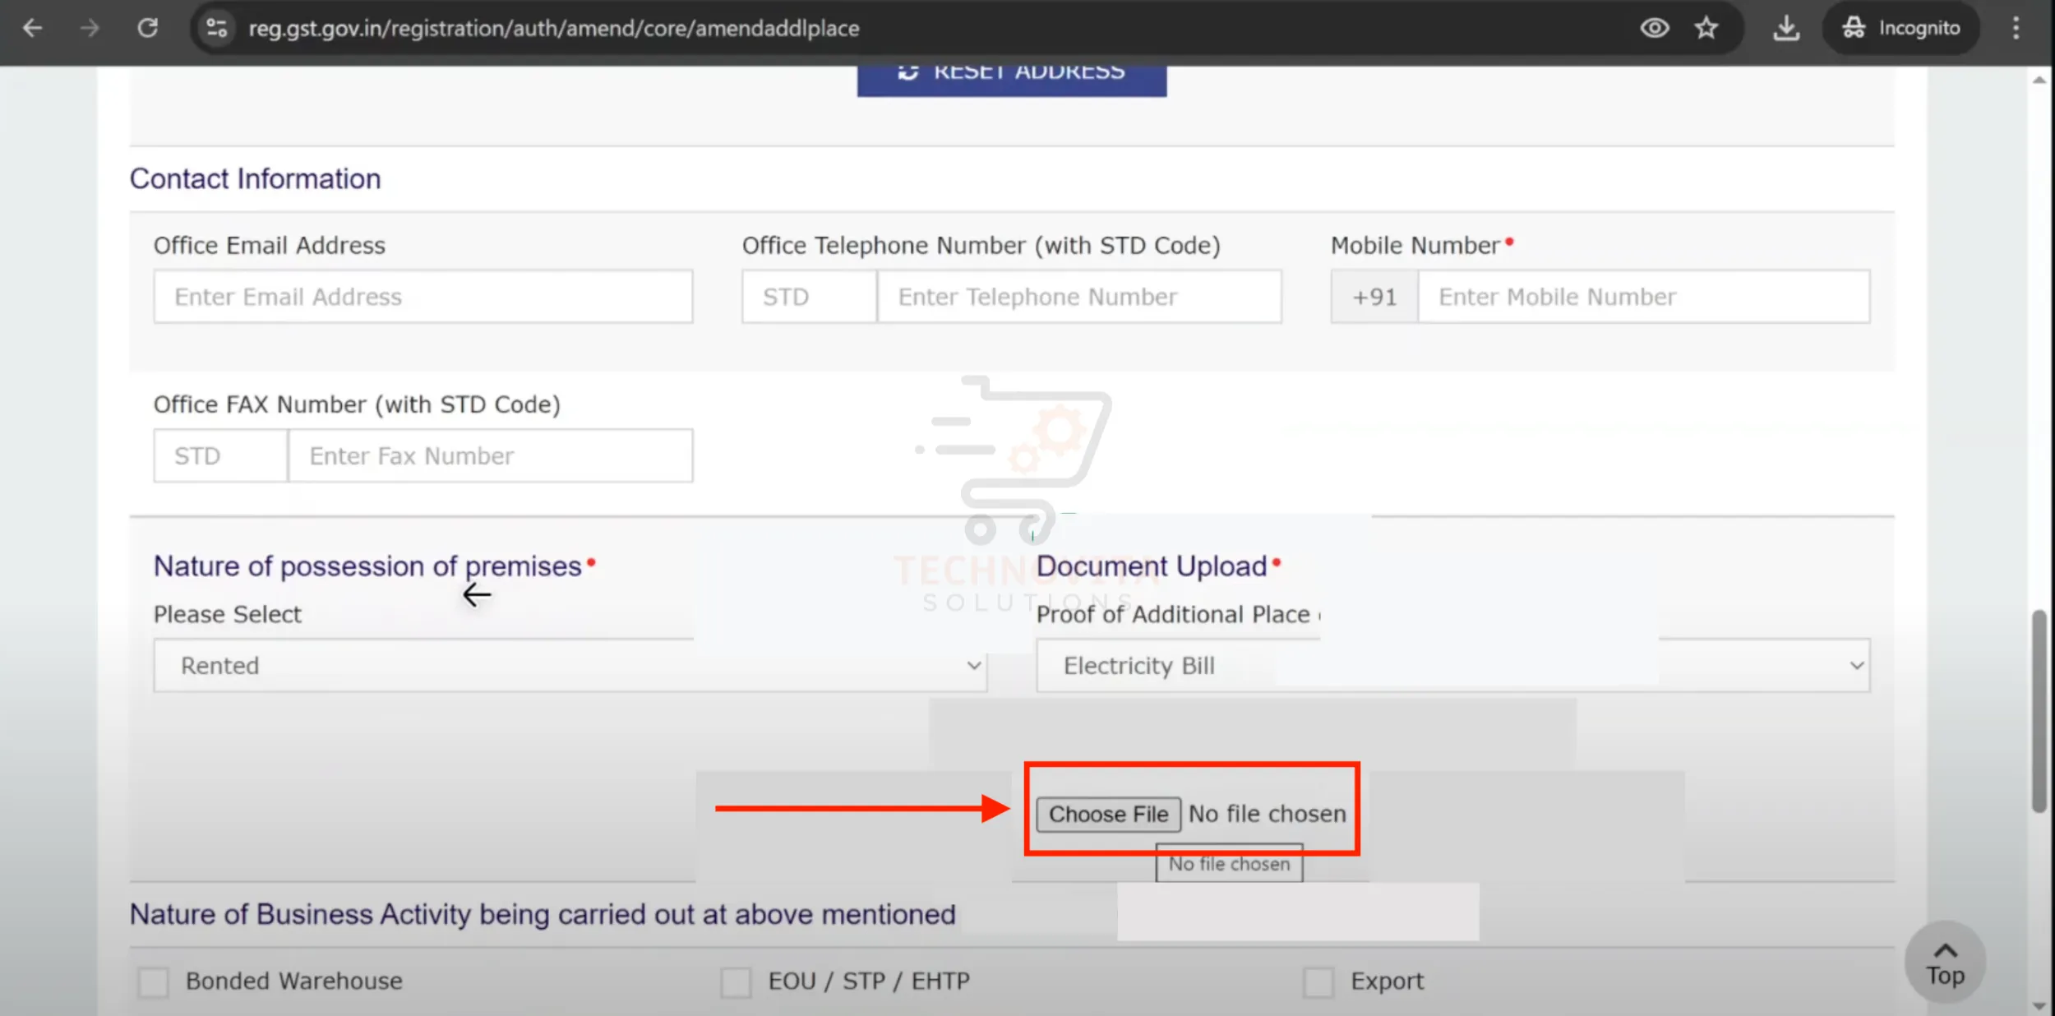Click the Incognito indicator in toolbar
The image size is (2055, 1016).
coord(1901,28)
